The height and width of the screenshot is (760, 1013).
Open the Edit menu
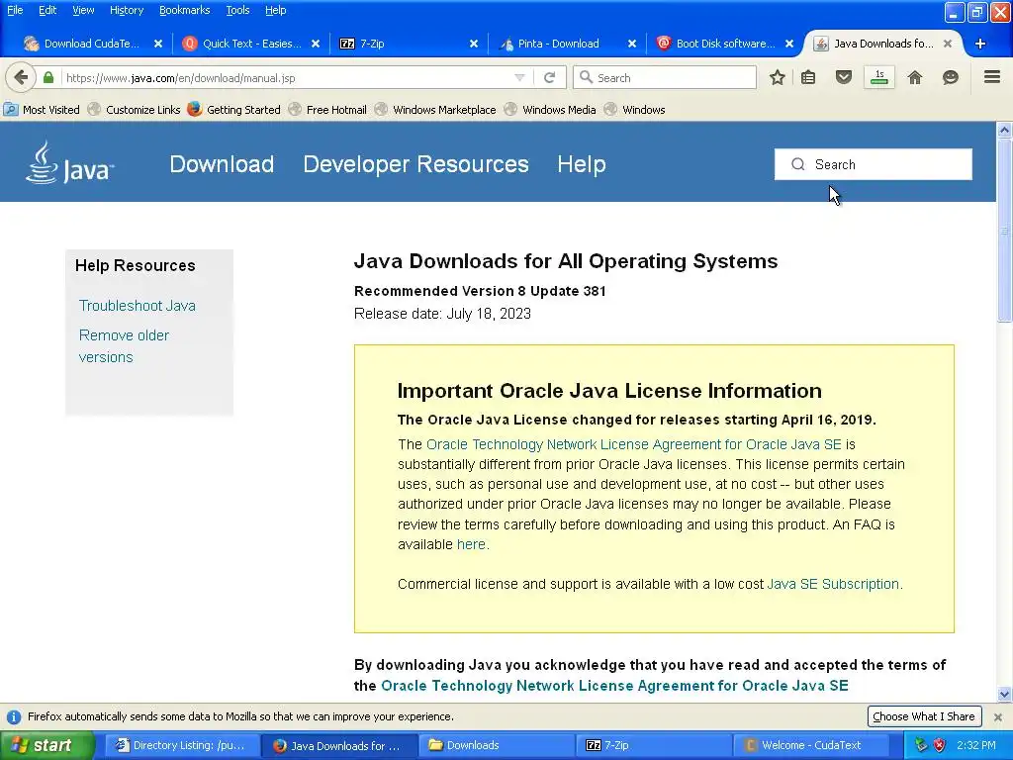point(47,10)
